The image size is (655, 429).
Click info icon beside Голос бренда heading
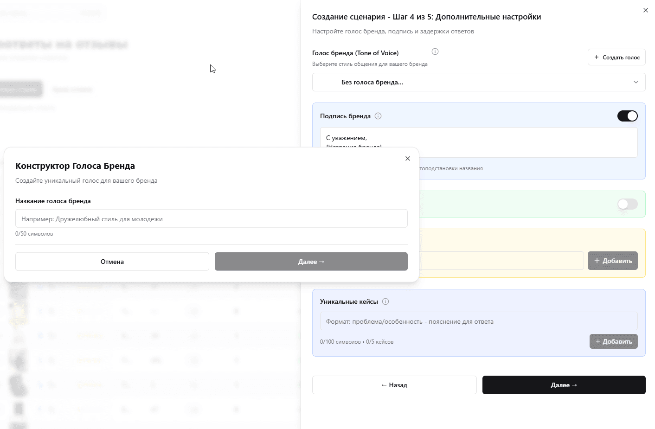point(435,51)
